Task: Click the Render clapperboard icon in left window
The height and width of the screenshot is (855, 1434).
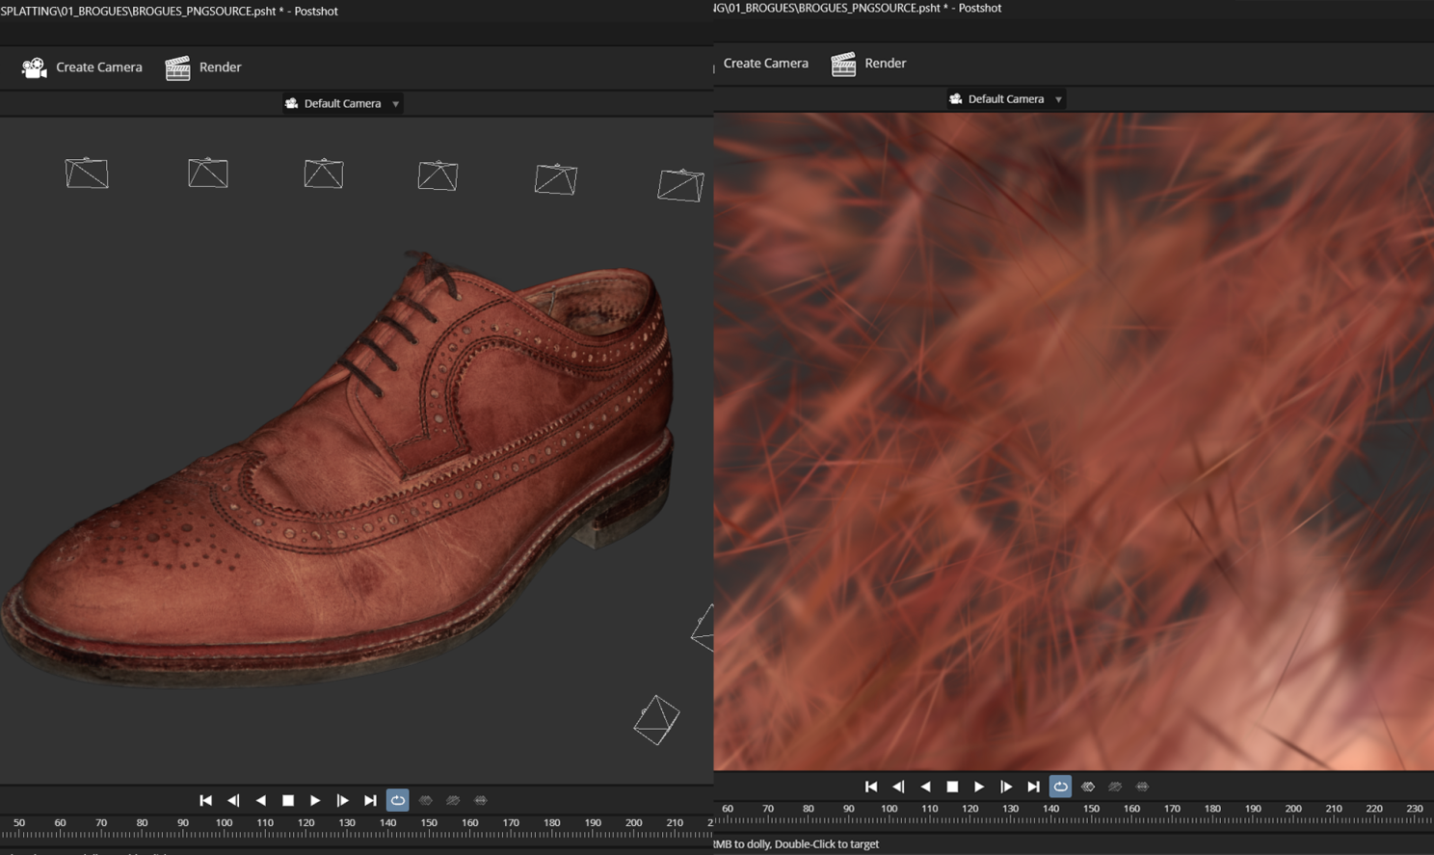Action: [178, 67]
